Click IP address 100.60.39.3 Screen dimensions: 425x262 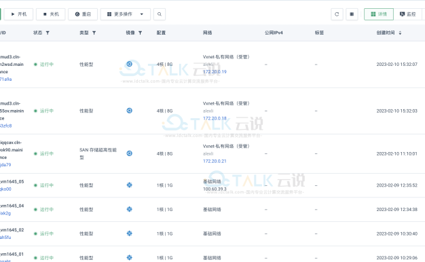(x=215, y=189)
